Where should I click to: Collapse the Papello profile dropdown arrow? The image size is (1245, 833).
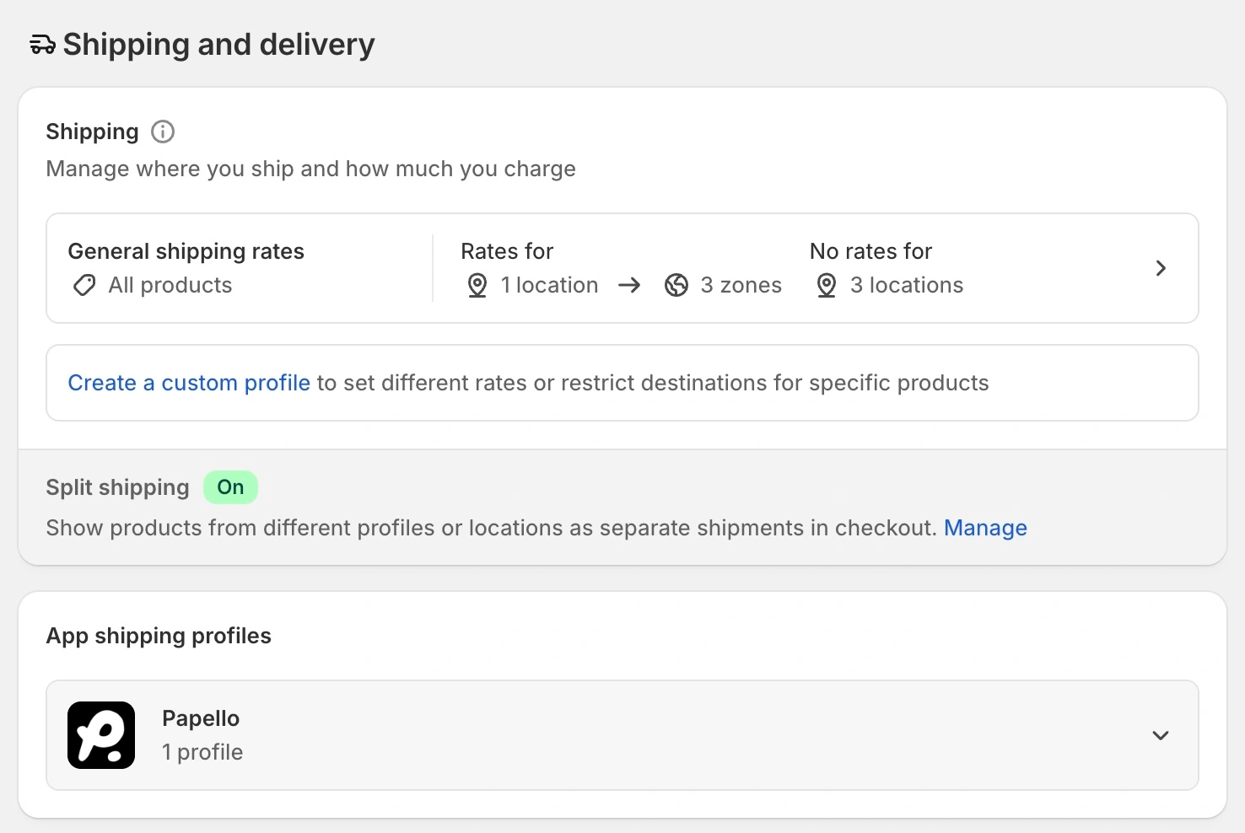click(1161, 734)
